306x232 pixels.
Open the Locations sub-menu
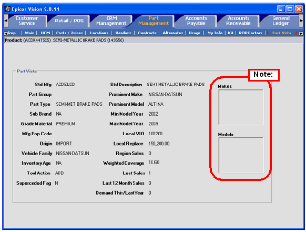point(99,33)
